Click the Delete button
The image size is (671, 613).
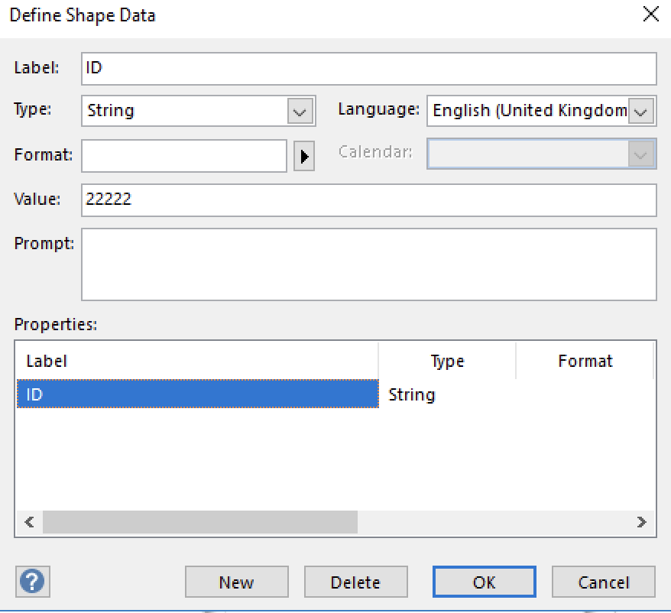tap(355, 582)
